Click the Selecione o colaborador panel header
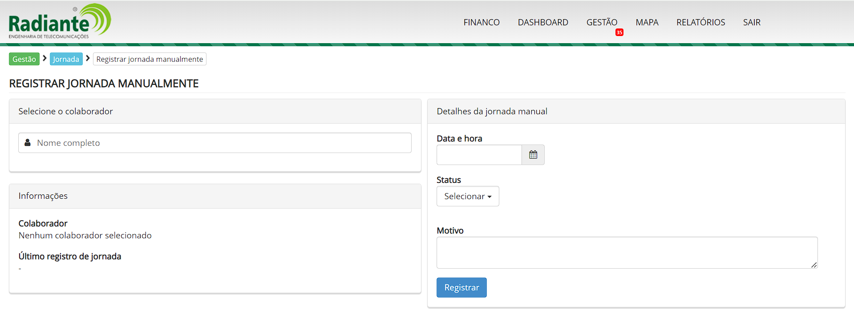The image size is (854, 314). [215, 111]
